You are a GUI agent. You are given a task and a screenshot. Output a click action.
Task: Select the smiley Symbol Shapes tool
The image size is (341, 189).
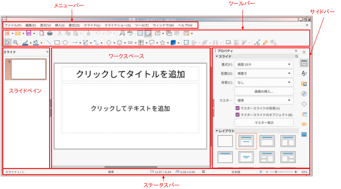coord(119,42)
